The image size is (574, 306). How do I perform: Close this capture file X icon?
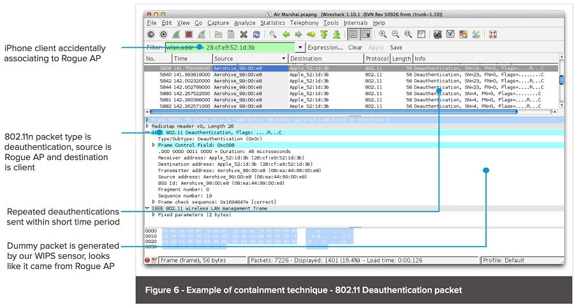pos(244,34)
